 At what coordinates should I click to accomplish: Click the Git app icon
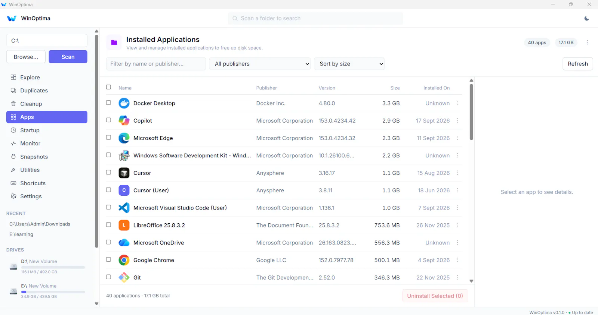[x=124, y=278]
